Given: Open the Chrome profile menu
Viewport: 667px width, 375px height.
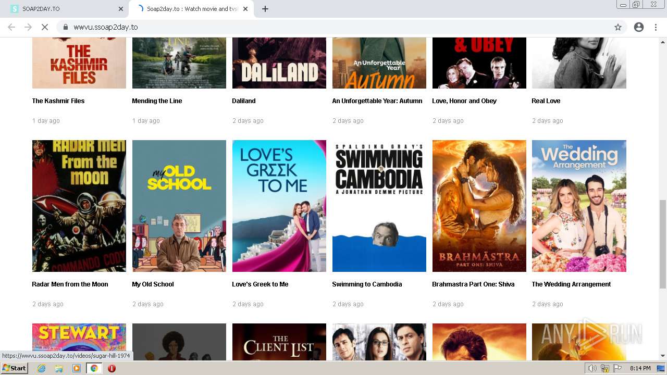Looking at the screenshot, I should (639, 27).
